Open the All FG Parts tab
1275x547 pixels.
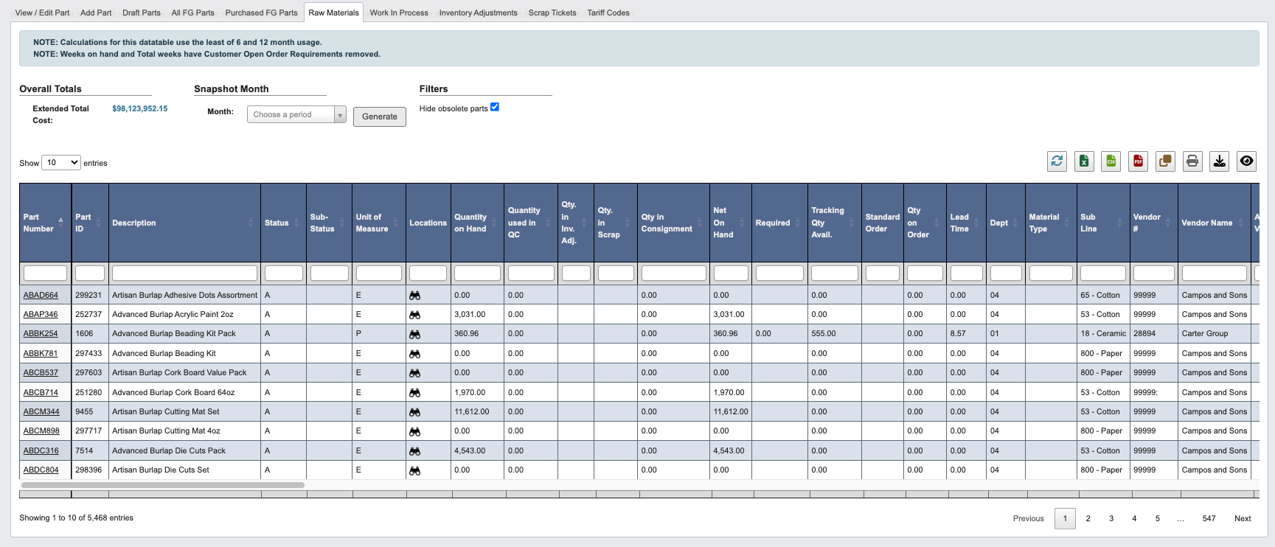[193, 13]
